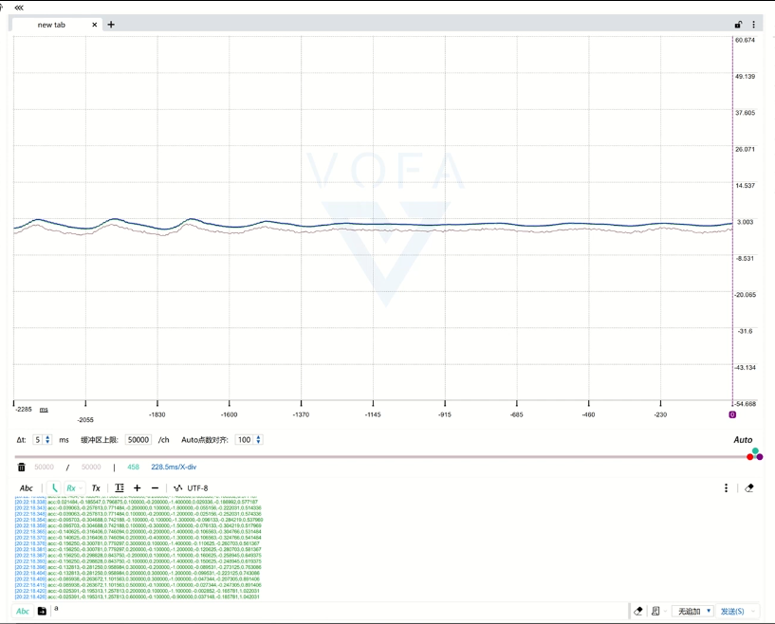Toggle Rx display option
Image resolution: width=775 pixels, height=624 pixels.
coord(71,487)
